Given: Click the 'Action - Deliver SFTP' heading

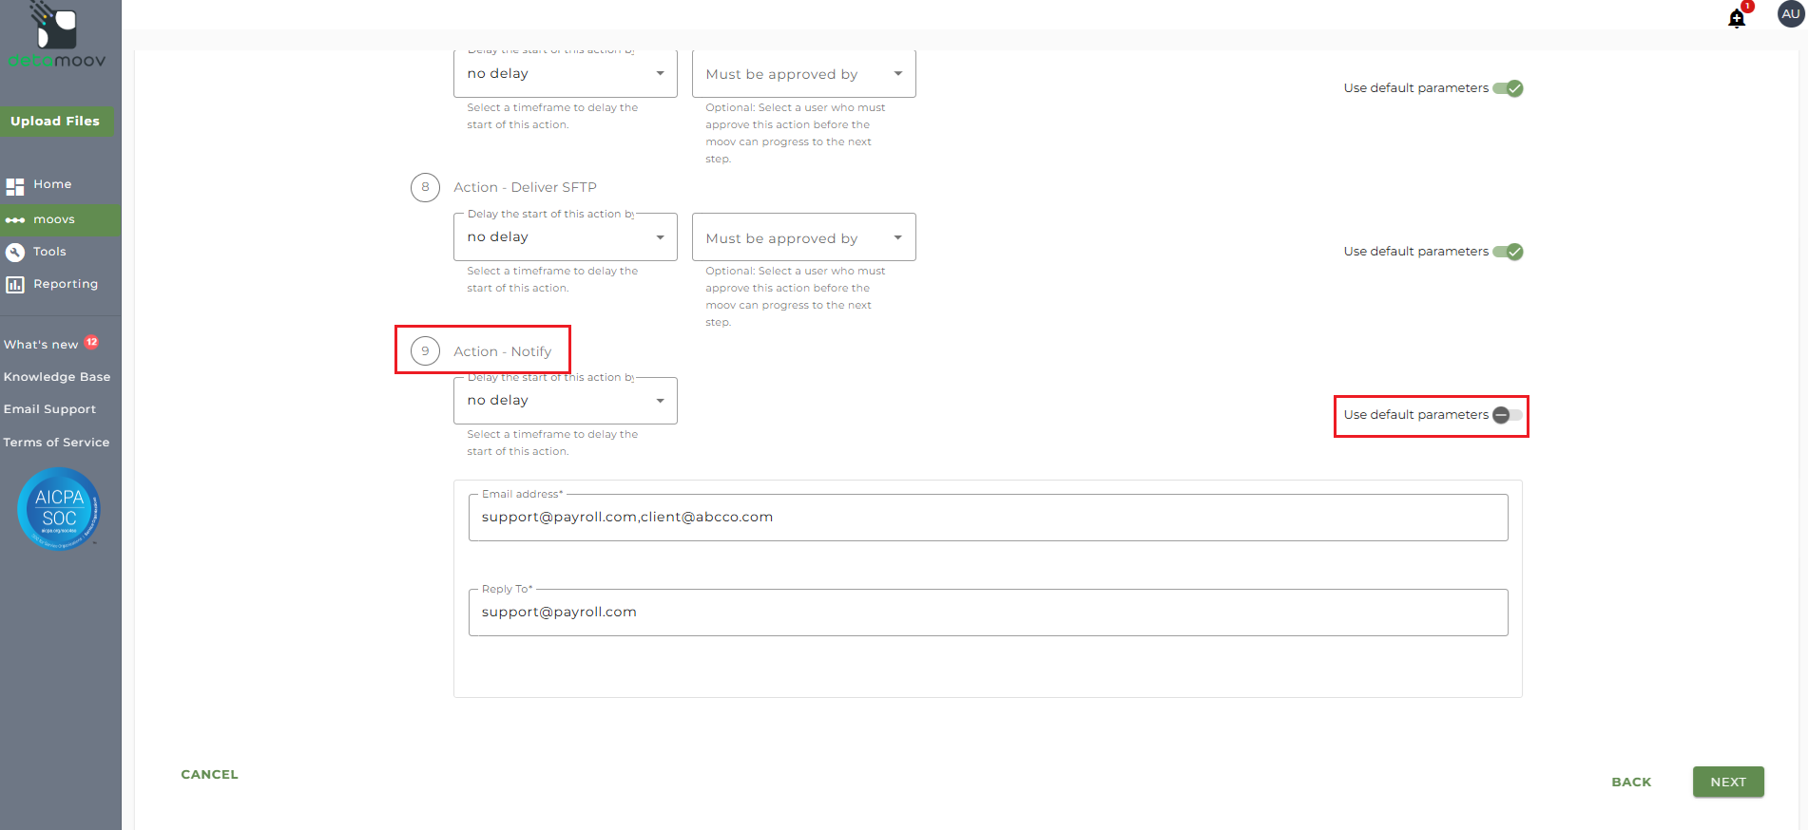Looking at the screenshot, I should coord(525,187).
